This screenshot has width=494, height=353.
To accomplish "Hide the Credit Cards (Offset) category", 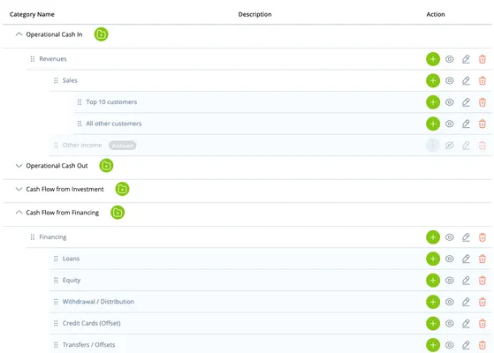I will click(x=450, y=323).
